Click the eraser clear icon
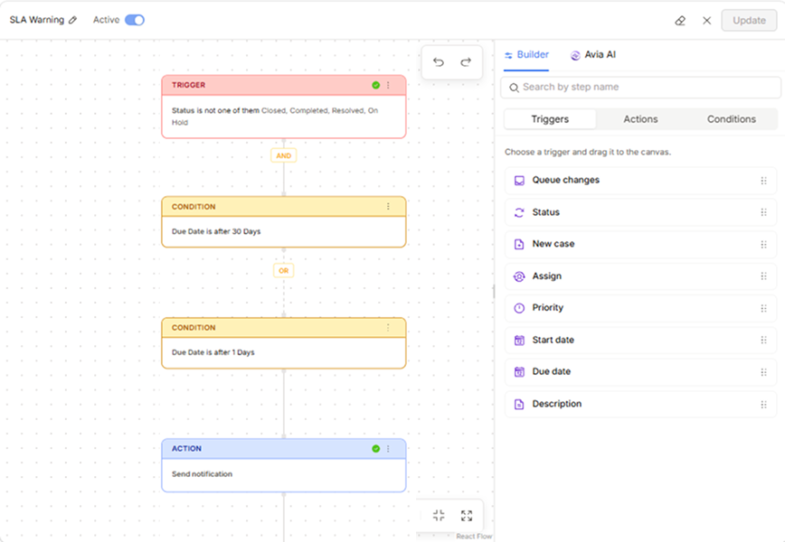Viewport: 785px width, 542px height. pos(680,21)
